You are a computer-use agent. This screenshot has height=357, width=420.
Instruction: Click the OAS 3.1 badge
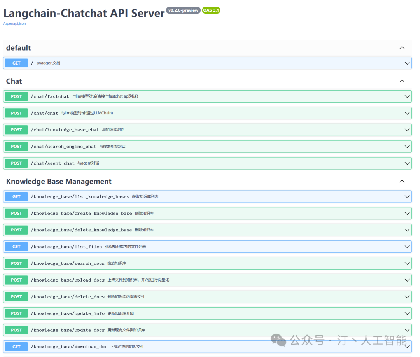pyautogui.click(x=211, y=10)
